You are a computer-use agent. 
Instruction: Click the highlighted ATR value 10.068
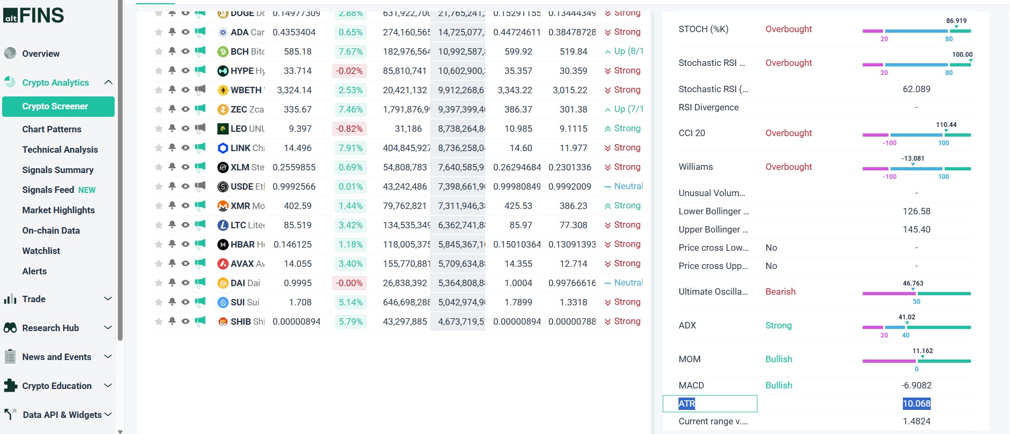pyautogui.click(x=916, y=403)
